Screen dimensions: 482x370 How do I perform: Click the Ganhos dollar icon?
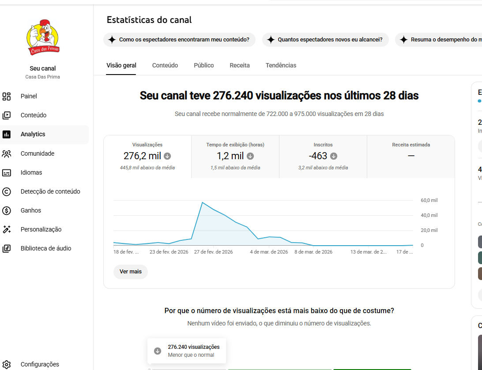(x=7, y=210)
